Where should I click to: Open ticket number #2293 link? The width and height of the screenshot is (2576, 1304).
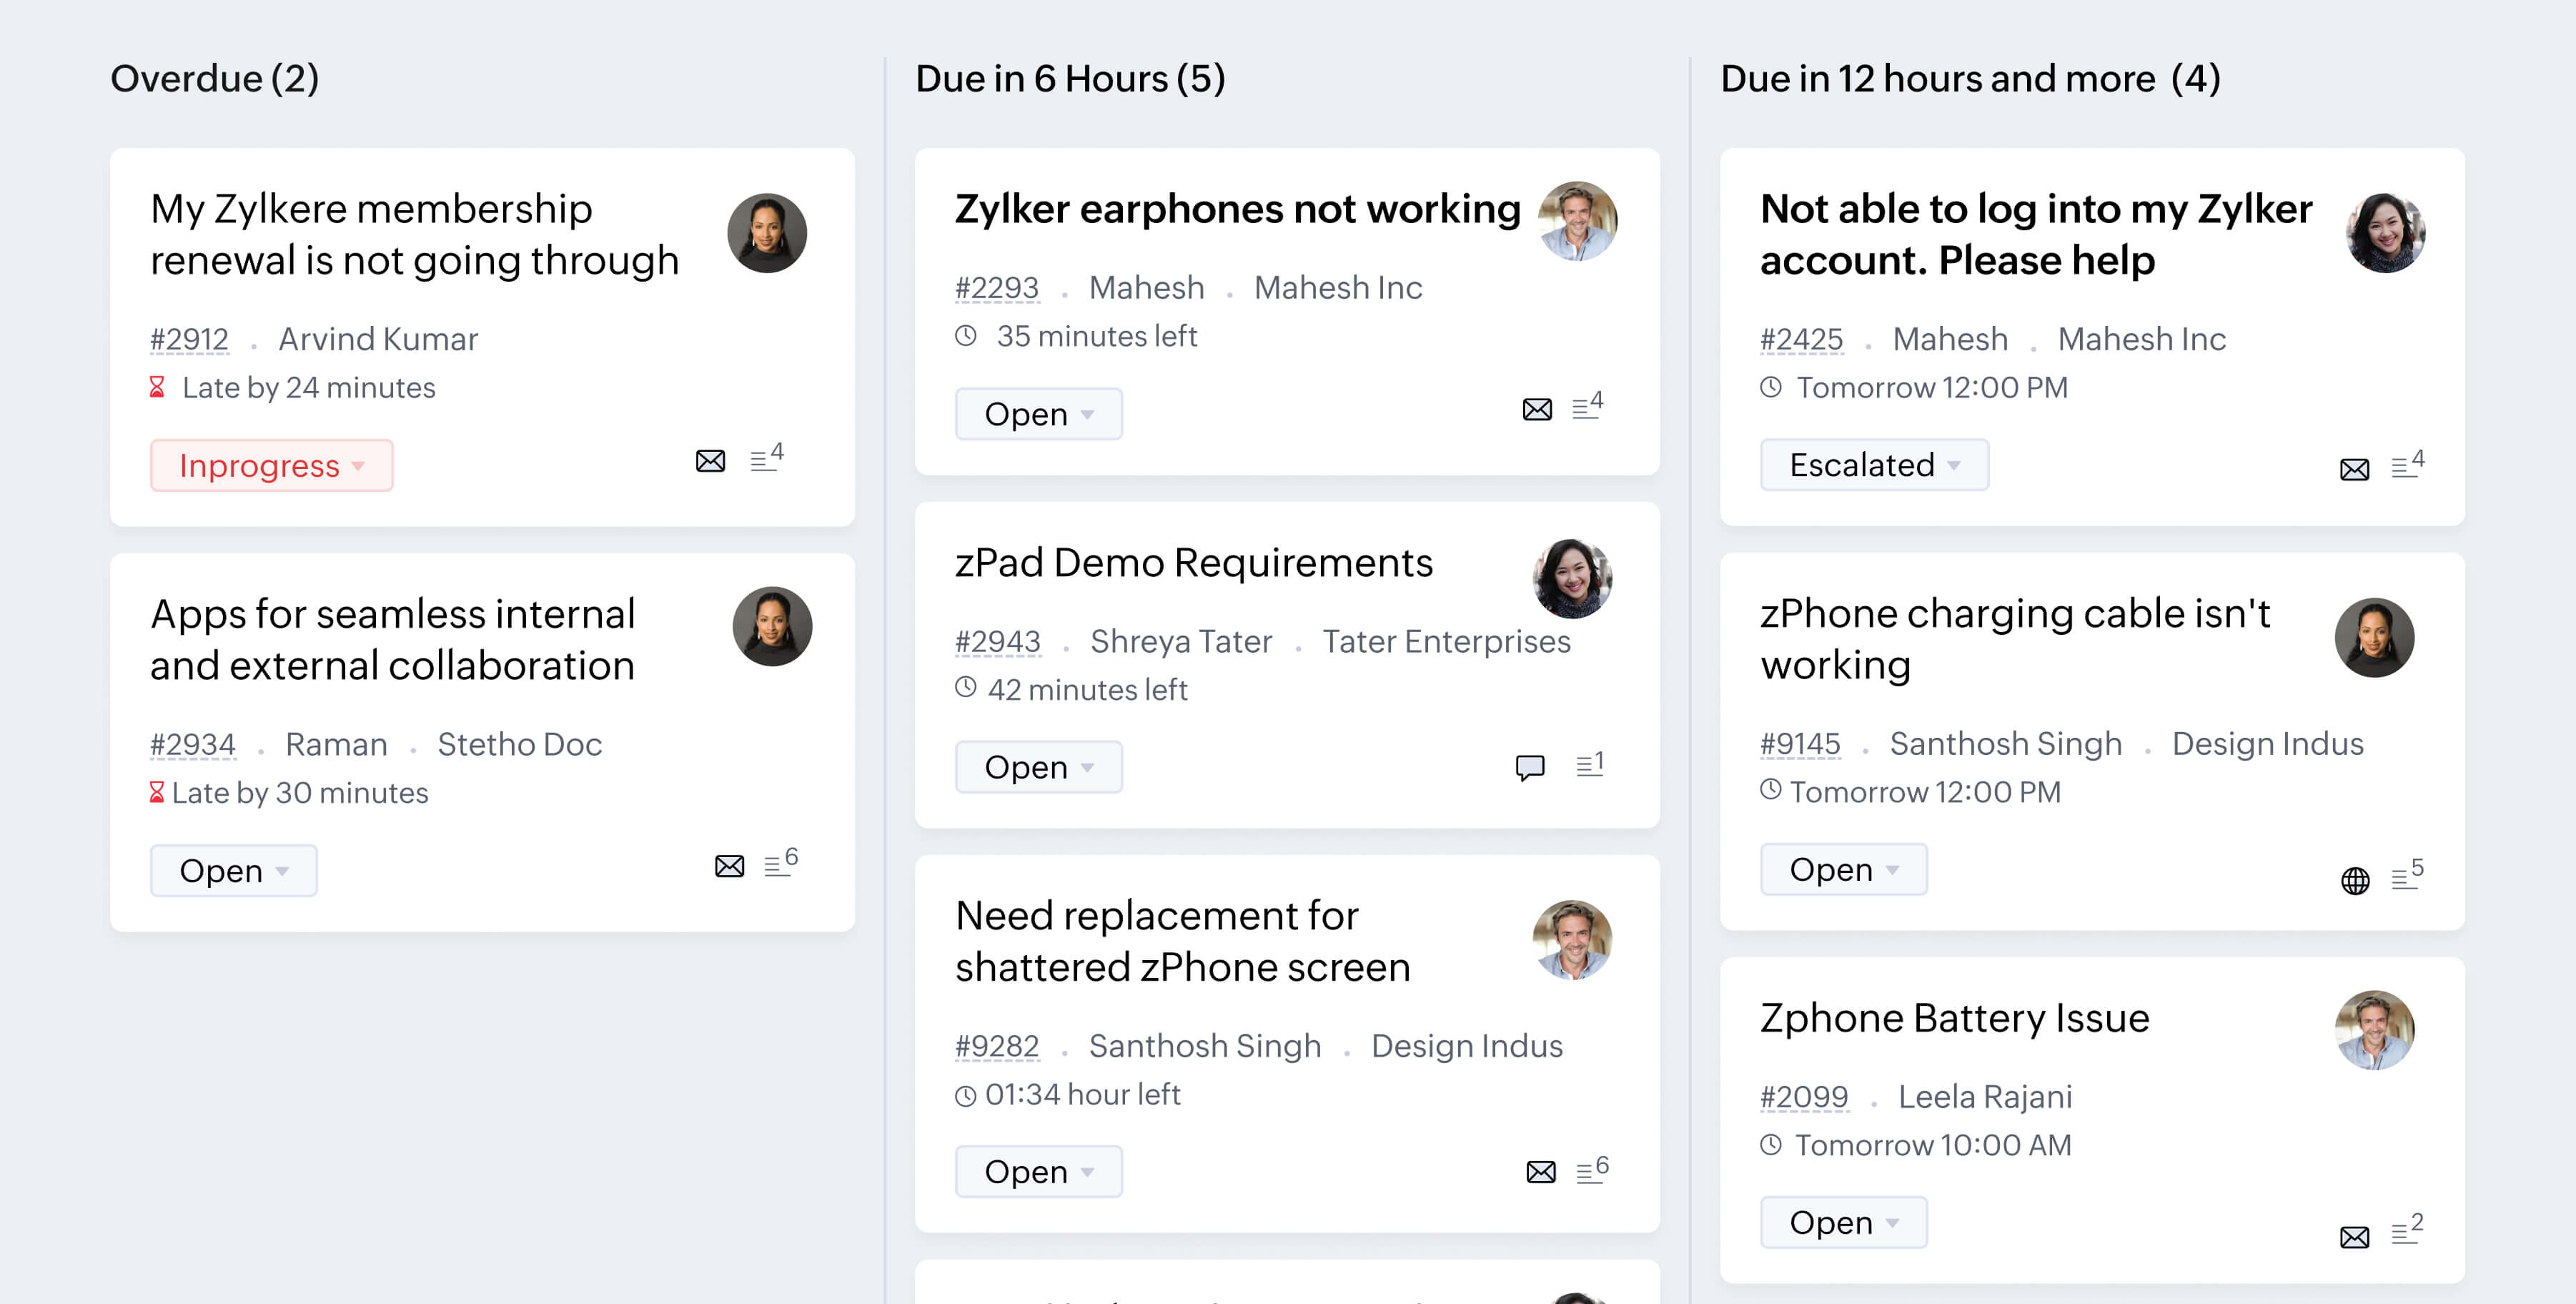coord(997,288)
